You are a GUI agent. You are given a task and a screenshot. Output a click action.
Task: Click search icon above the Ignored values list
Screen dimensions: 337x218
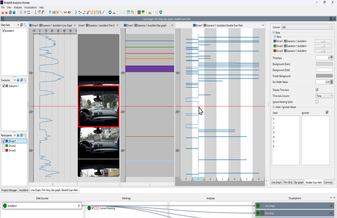coord(327,113)
